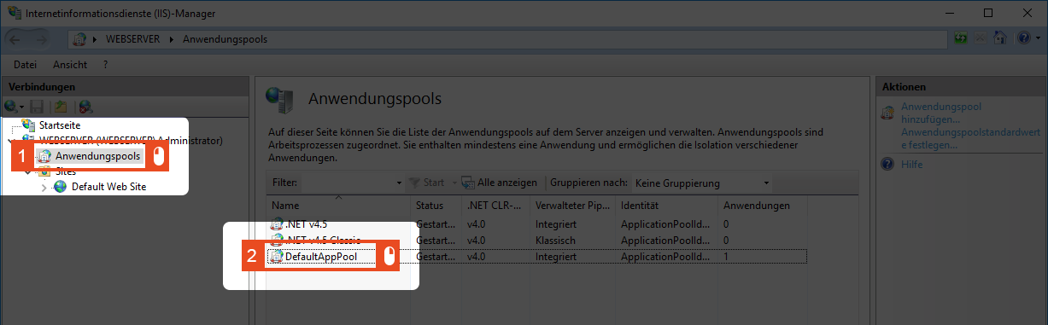This screenshot has width=1048, height=325.
Task: Click the Delete connection icon in Verbindungen toolbar
Action: coord(85,107)
